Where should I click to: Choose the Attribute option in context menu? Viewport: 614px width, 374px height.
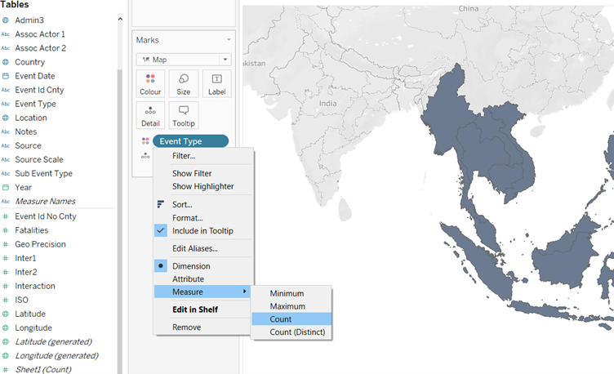point(188,279)
